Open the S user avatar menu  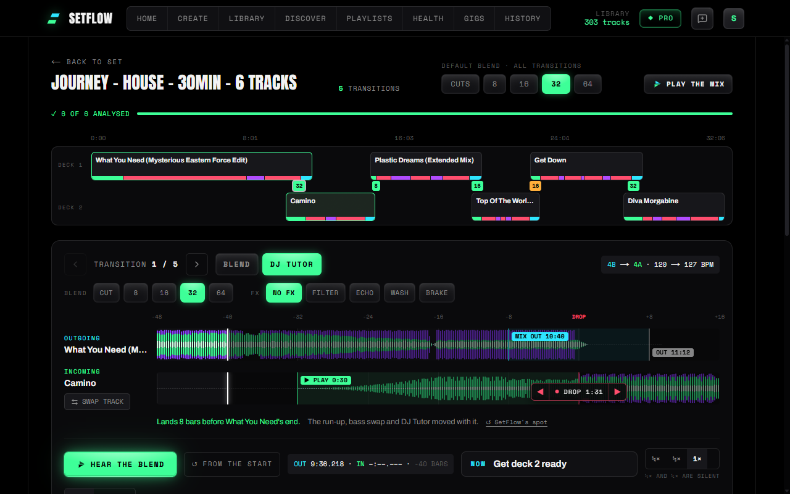(734, 19)
